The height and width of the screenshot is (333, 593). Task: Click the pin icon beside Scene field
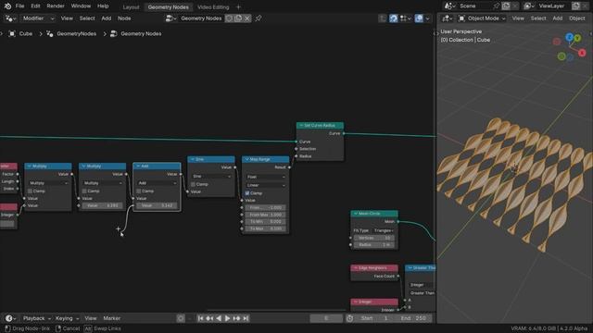click(x=497, y=6)
